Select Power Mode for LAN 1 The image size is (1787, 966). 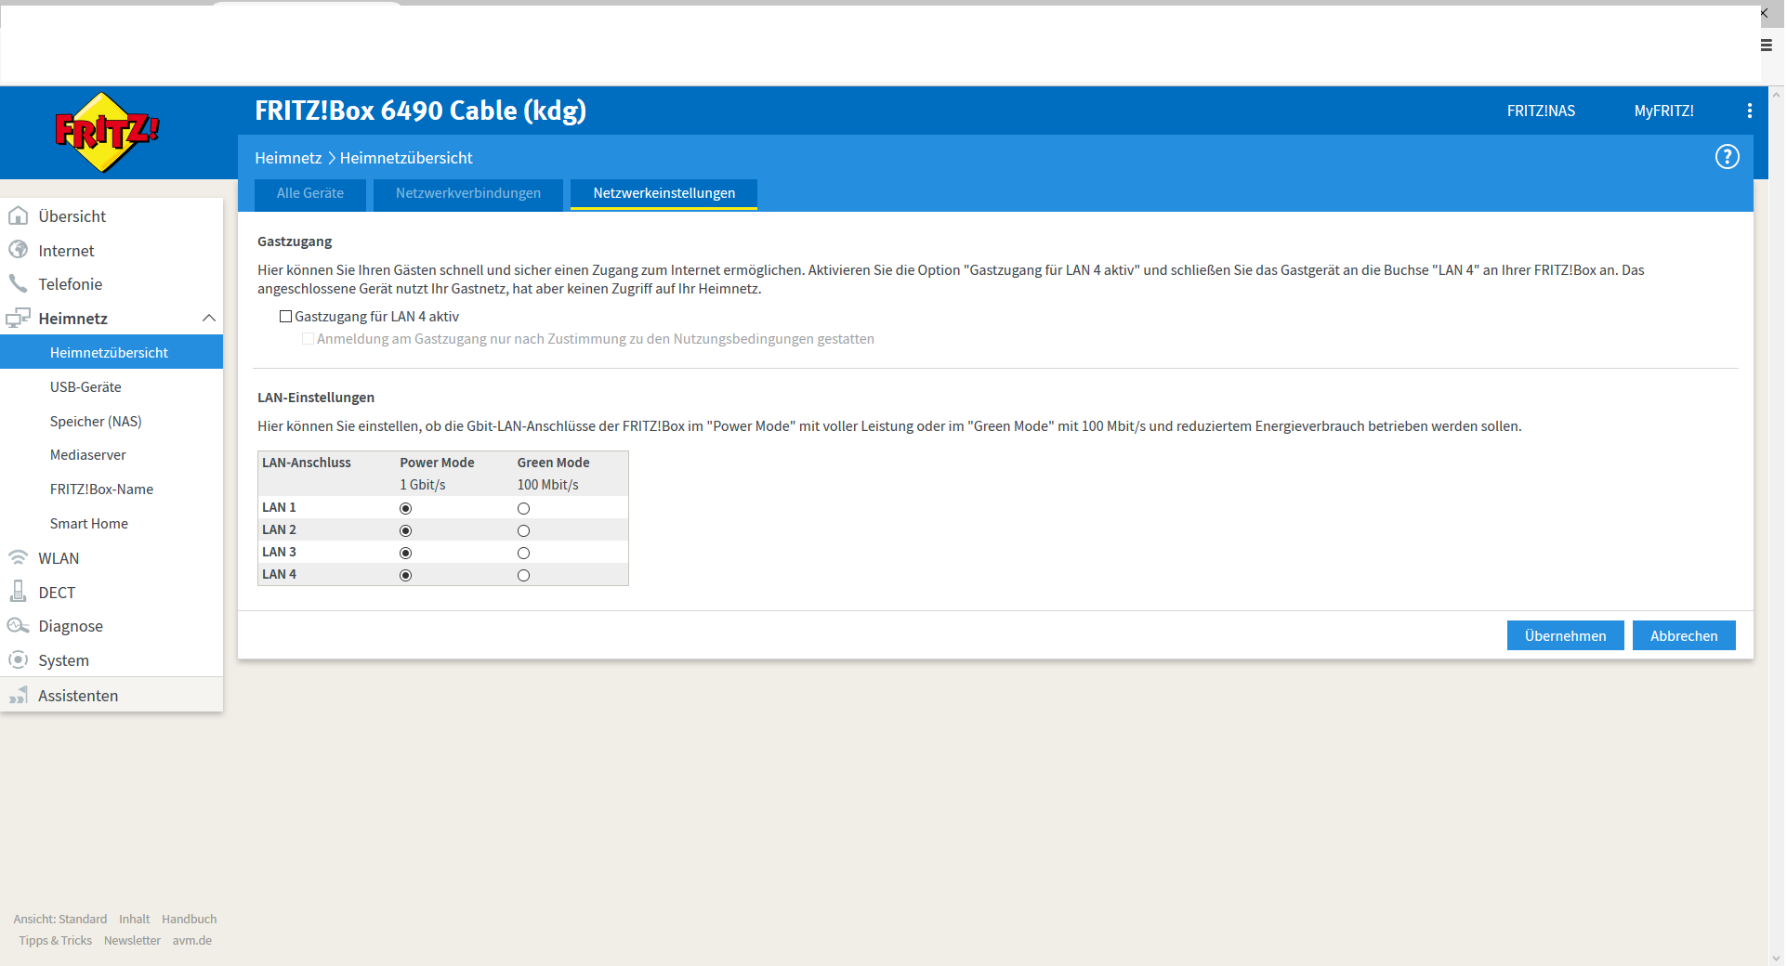point(405,508)
